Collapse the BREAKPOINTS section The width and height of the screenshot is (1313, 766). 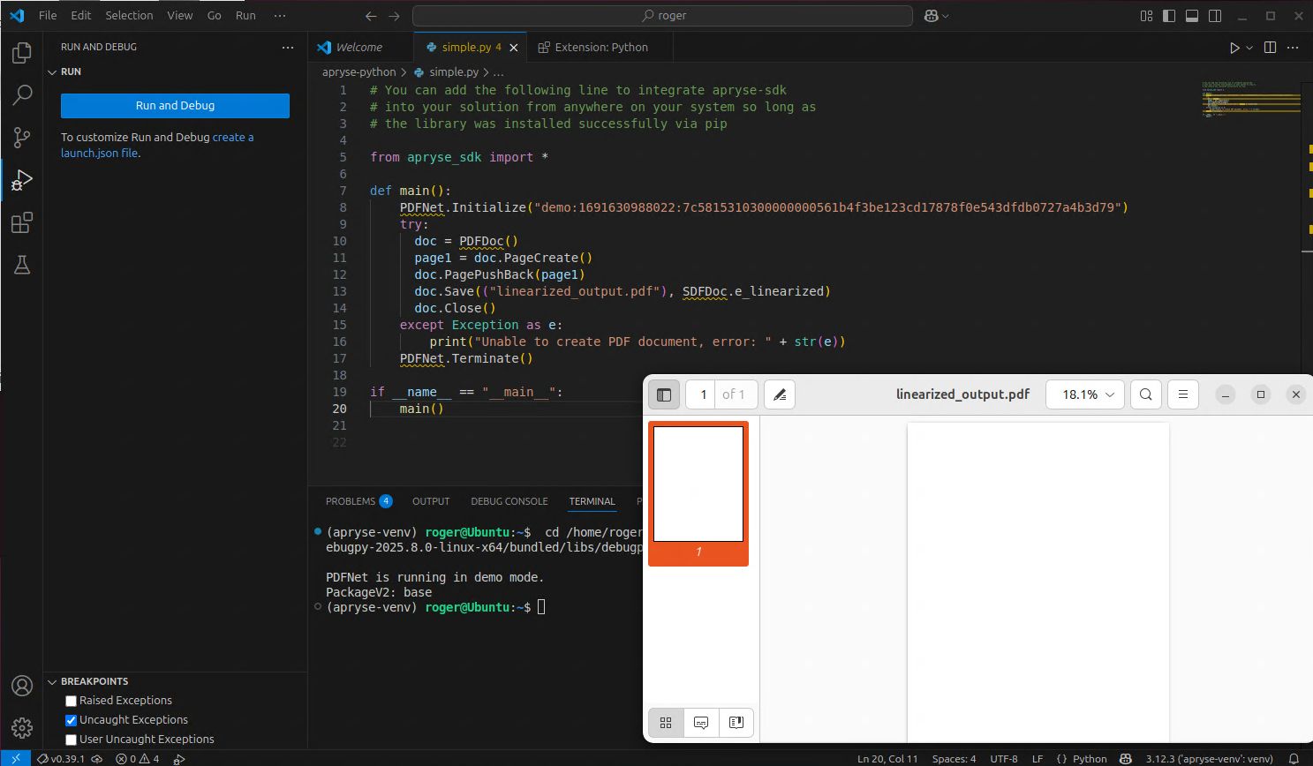coord(94,681)
